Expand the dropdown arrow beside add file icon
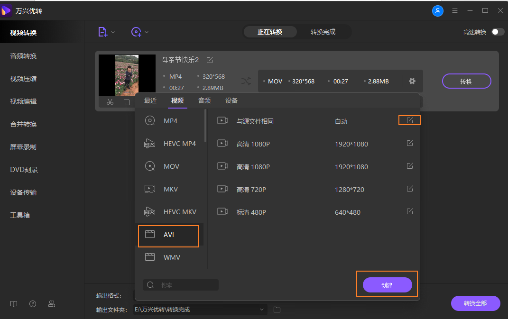The width and height of the screenshot is (508, 319). (112, 31)
